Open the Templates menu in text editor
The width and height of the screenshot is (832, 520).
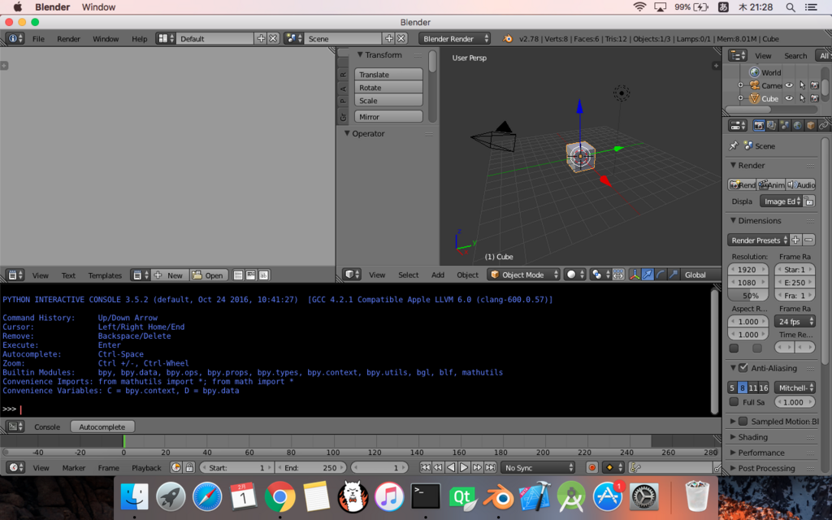point(105,275)
